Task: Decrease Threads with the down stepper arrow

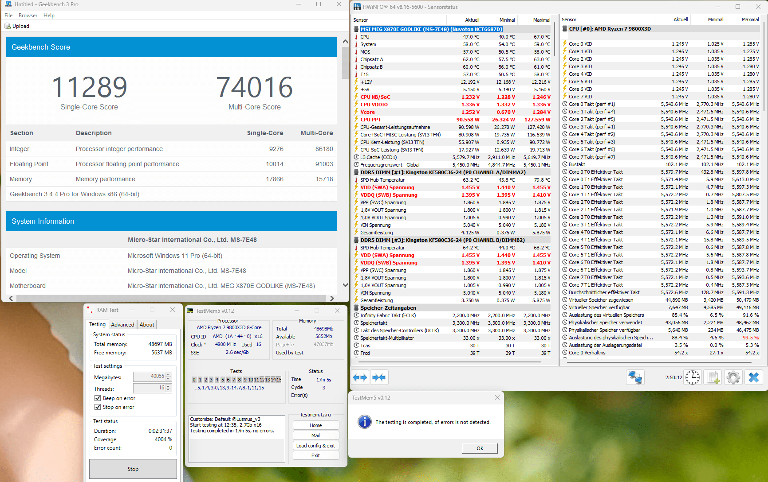Action: pos(168,390)
